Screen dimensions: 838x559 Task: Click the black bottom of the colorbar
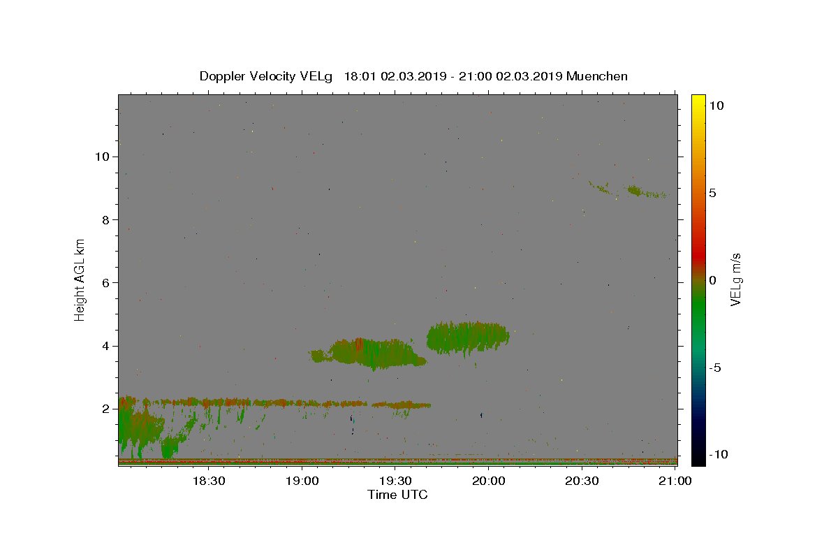pos(698,458)
